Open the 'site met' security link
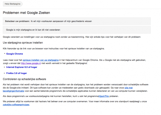Screen dimensions: 161x115 tap(129, 88)
